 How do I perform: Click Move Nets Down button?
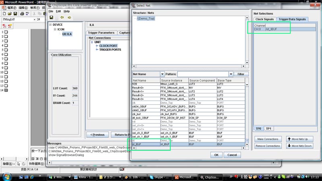(299, 146)
